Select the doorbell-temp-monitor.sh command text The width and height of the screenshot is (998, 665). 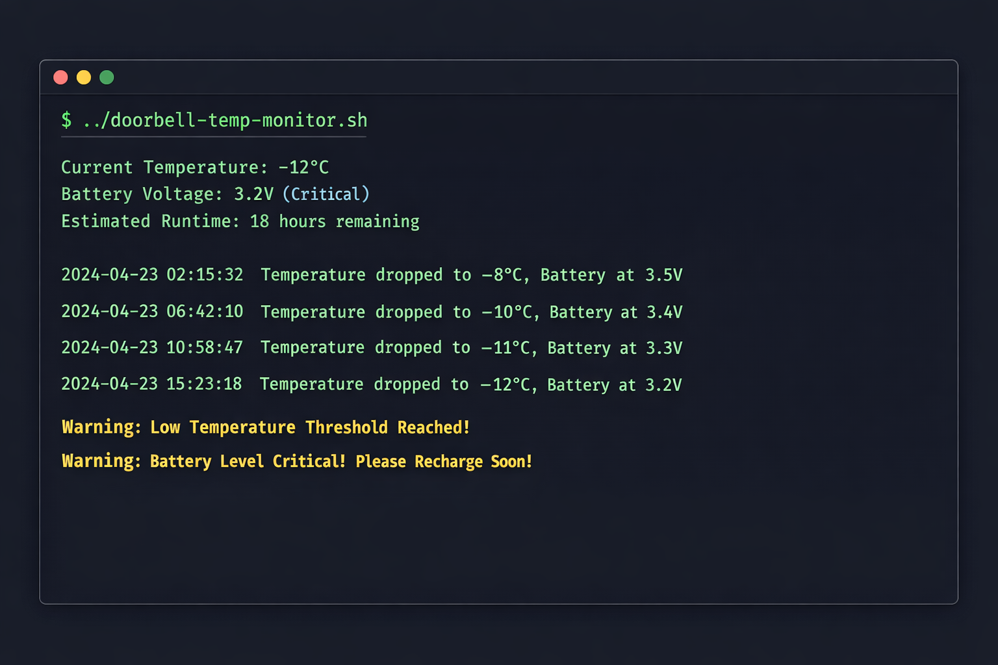[226, 120]
